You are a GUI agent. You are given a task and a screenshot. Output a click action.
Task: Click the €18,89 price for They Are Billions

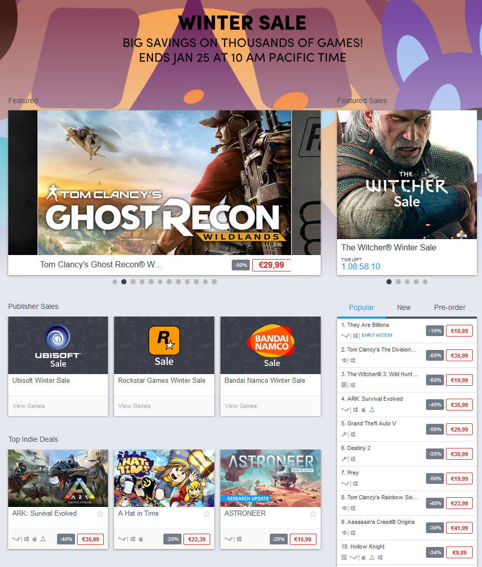coord(459,331)
